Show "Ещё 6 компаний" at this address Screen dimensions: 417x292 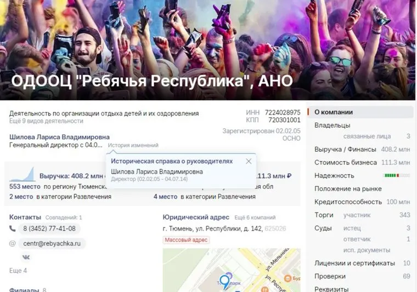[x=255, y=217]
